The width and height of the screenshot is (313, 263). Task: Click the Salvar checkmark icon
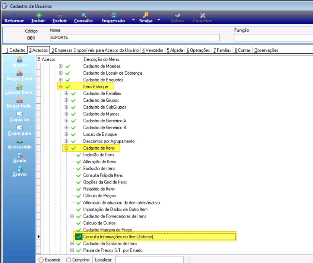click(177, 15)
